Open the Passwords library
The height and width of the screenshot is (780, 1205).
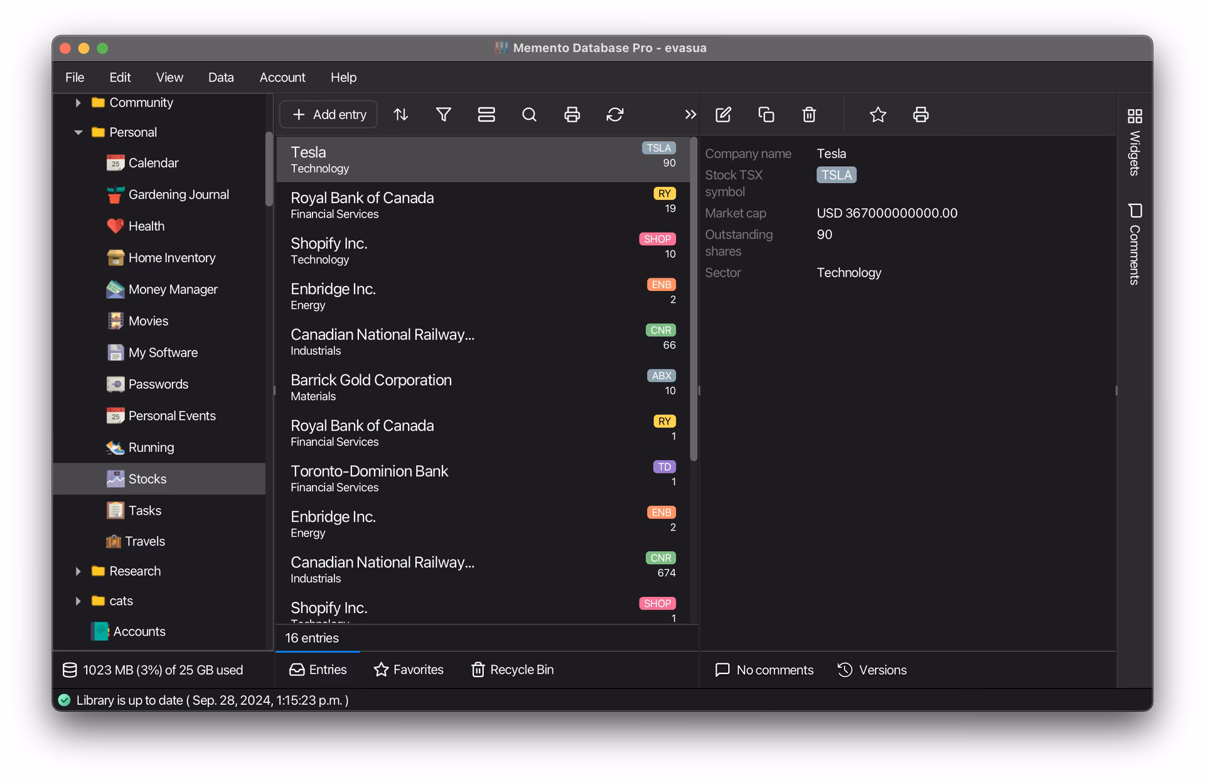tap(147, 384)
